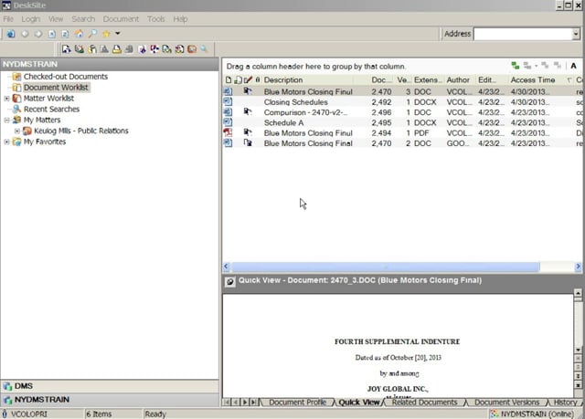Click the bold A icon above the document list
The width and height of the screenshot is (585, 419).
pos(573,66)
